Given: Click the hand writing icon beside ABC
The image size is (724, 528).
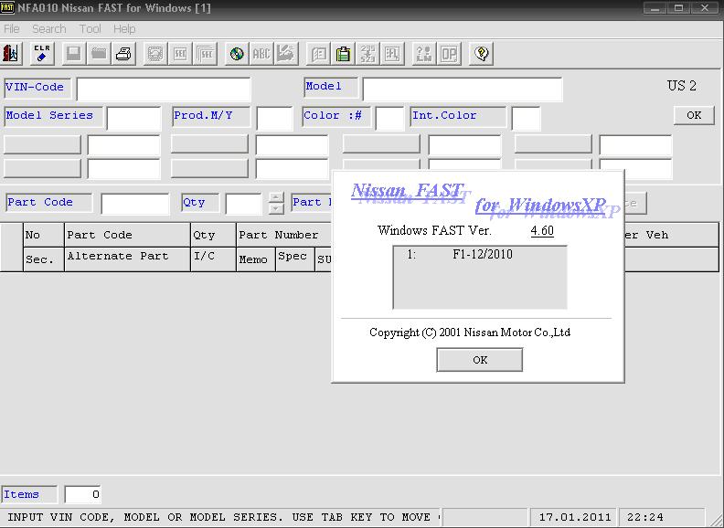Looking at the screenshot, I should [x=286, y=54].
